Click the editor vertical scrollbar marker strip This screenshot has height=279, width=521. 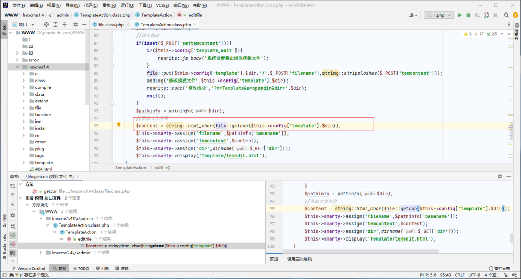[x=511, y=96]
